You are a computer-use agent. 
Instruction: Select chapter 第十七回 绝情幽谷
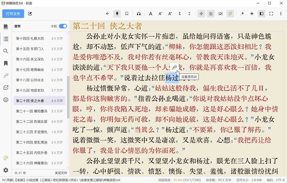tap(39, 70)
